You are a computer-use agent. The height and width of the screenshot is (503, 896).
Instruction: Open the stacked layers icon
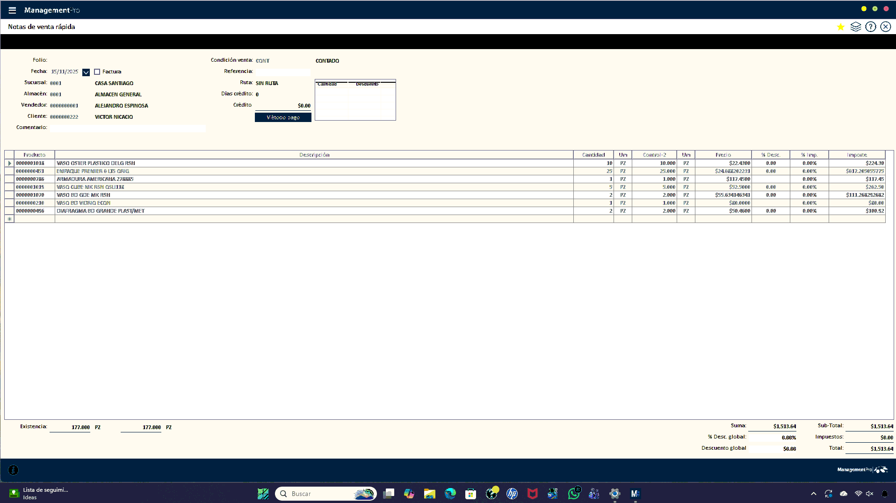pyautogui.click(x=855, y=27)
